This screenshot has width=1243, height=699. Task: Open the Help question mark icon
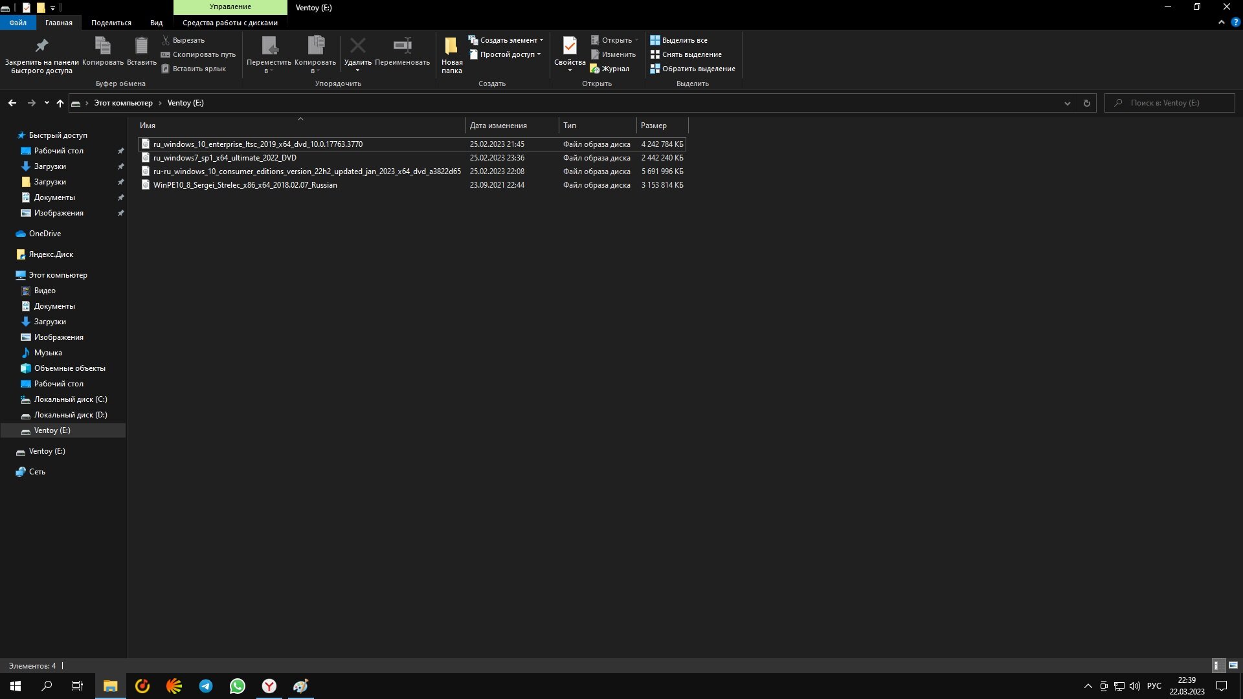pos(1235,22)
